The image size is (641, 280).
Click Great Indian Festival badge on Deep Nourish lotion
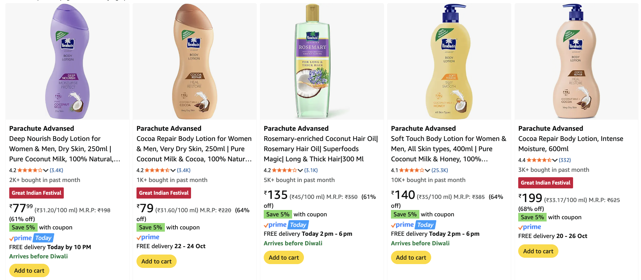(36, 193)
